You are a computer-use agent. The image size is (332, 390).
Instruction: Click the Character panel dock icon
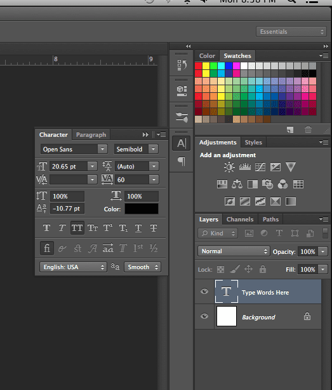(x=182, y=143)
